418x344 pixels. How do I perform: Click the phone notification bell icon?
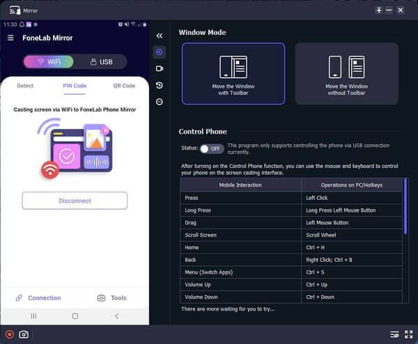(22, 24)
